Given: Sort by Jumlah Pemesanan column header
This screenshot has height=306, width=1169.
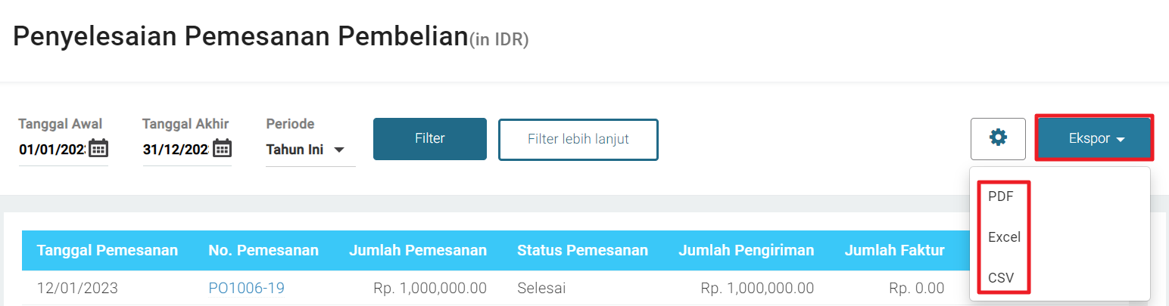Looking at the screenshot, I should 418,250.
